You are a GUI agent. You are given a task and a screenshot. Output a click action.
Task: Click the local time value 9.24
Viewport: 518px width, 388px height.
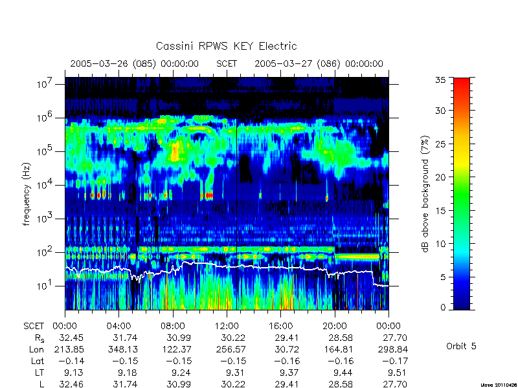[181, 373]
